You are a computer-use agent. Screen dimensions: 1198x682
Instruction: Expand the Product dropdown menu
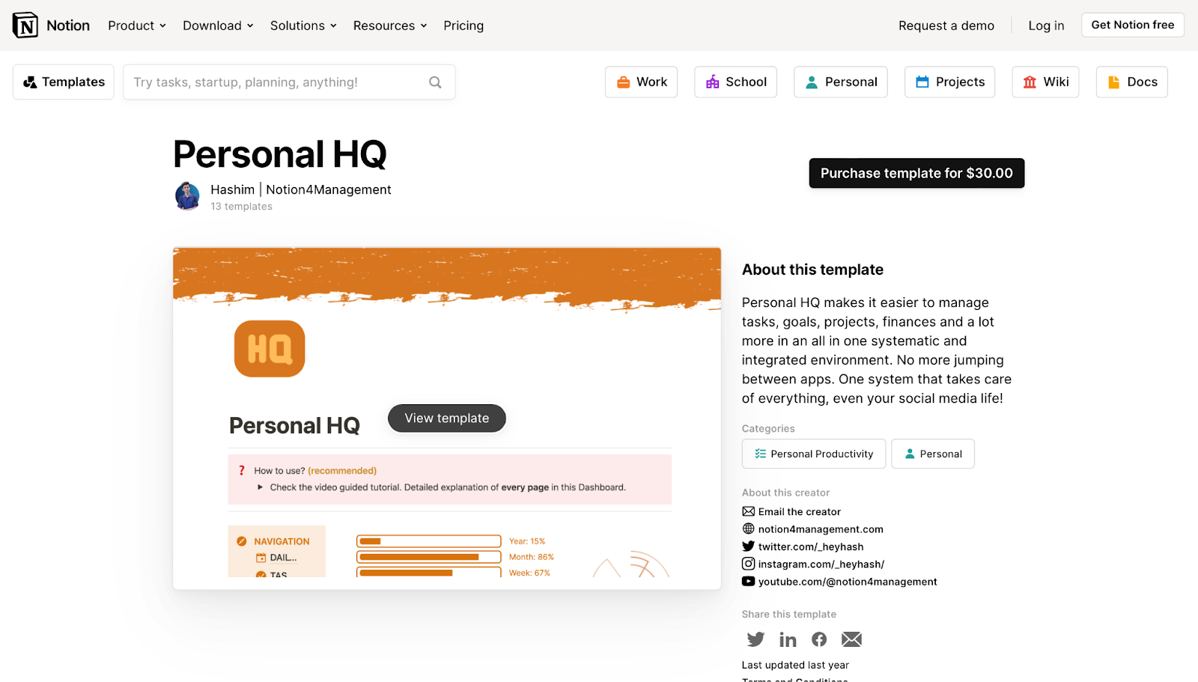click(136, 25)
